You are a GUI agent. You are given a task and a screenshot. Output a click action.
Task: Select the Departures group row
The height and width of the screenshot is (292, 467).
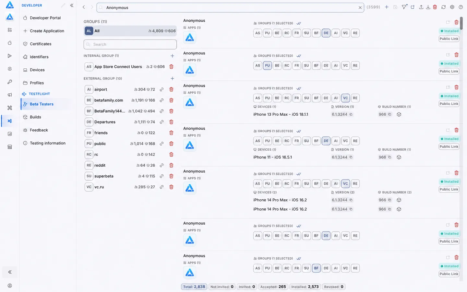point(130,122)
